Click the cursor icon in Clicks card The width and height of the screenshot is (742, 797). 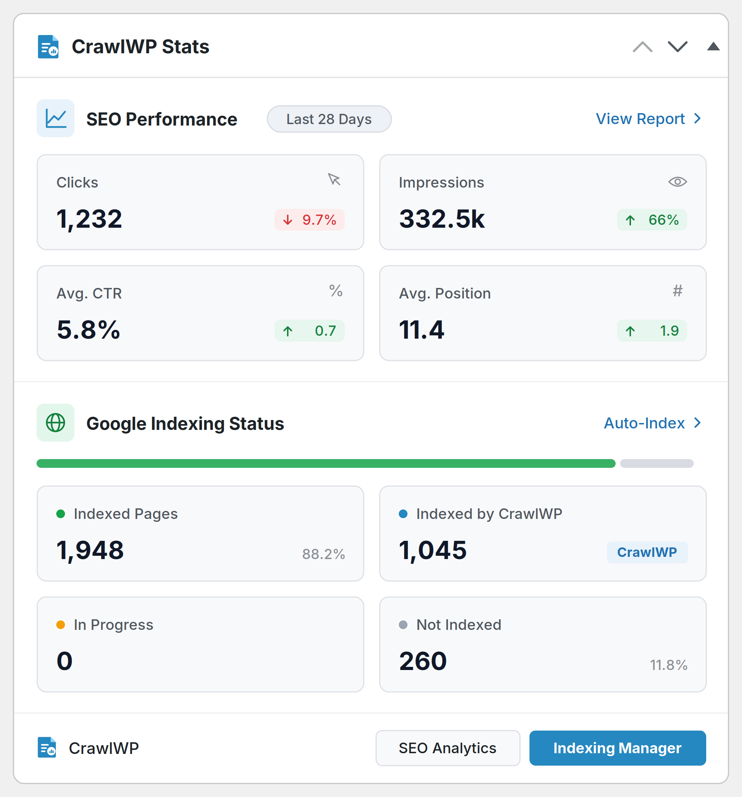point(334,179)
